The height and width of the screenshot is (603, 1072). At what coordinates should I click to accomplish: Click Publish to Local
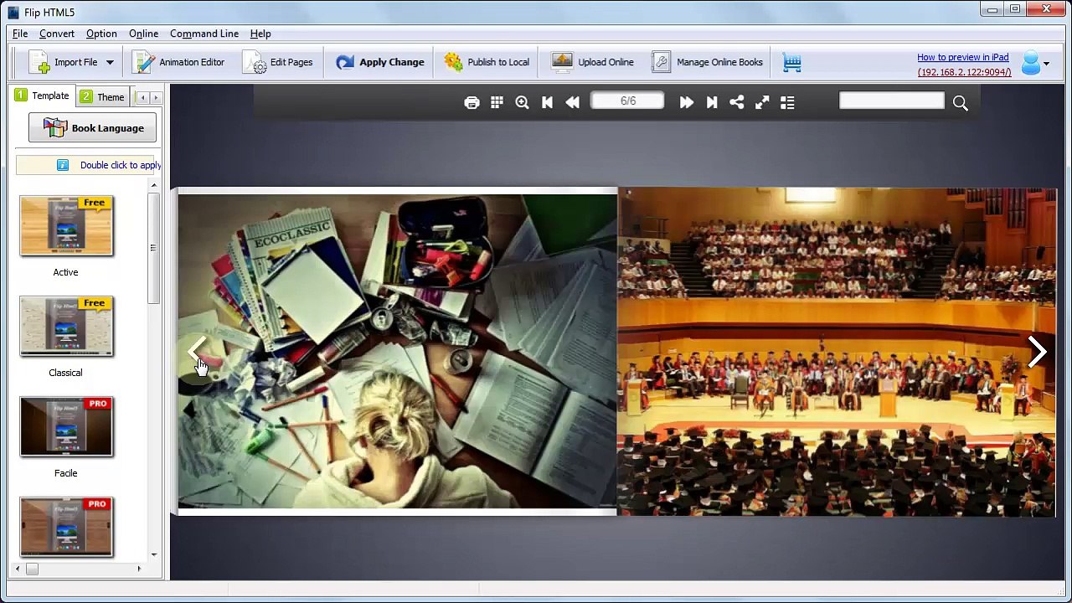pyautogui.click(x=487, y=62)
